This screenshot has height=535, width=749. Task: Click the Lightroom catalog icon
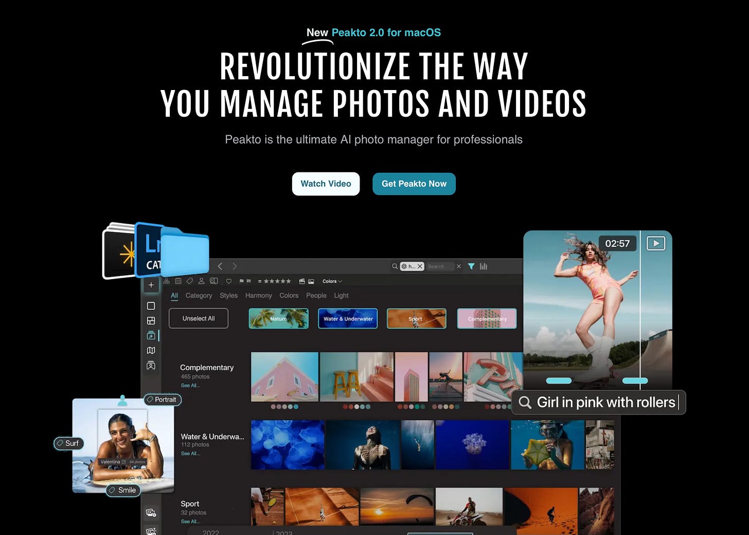(x=148, y=251)
